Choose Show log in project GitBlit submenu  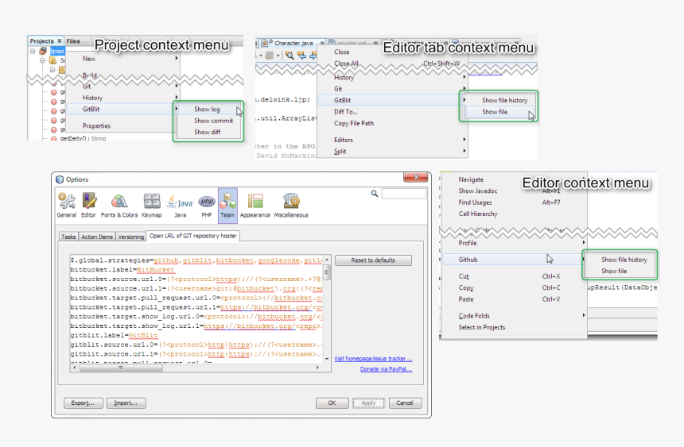coord(207,109)
